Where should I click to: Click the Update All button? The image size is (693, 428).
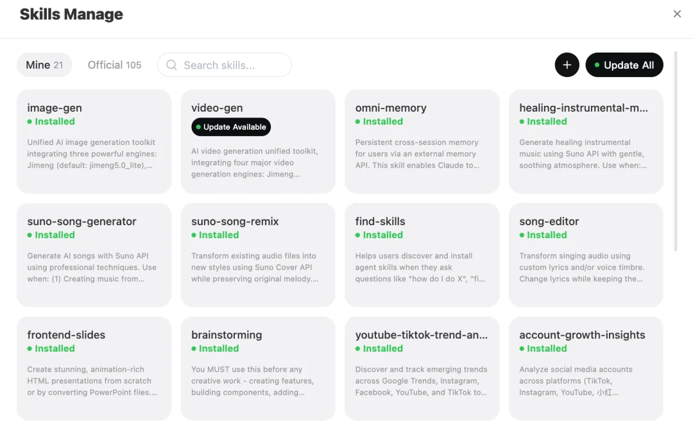pos(624,65)
